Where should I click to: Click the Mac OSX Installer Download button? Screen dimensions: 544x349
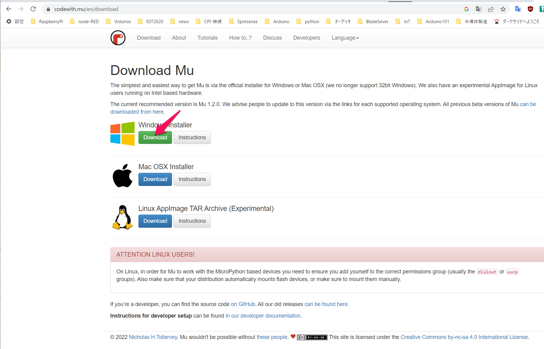pyautogui.click(x=155, y=179)
